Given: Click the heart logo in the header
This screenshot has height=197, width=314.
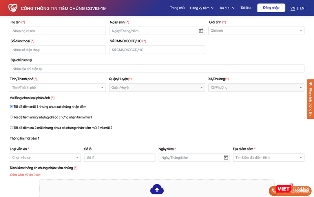Looking at the screenshot, I should [13, 8].
